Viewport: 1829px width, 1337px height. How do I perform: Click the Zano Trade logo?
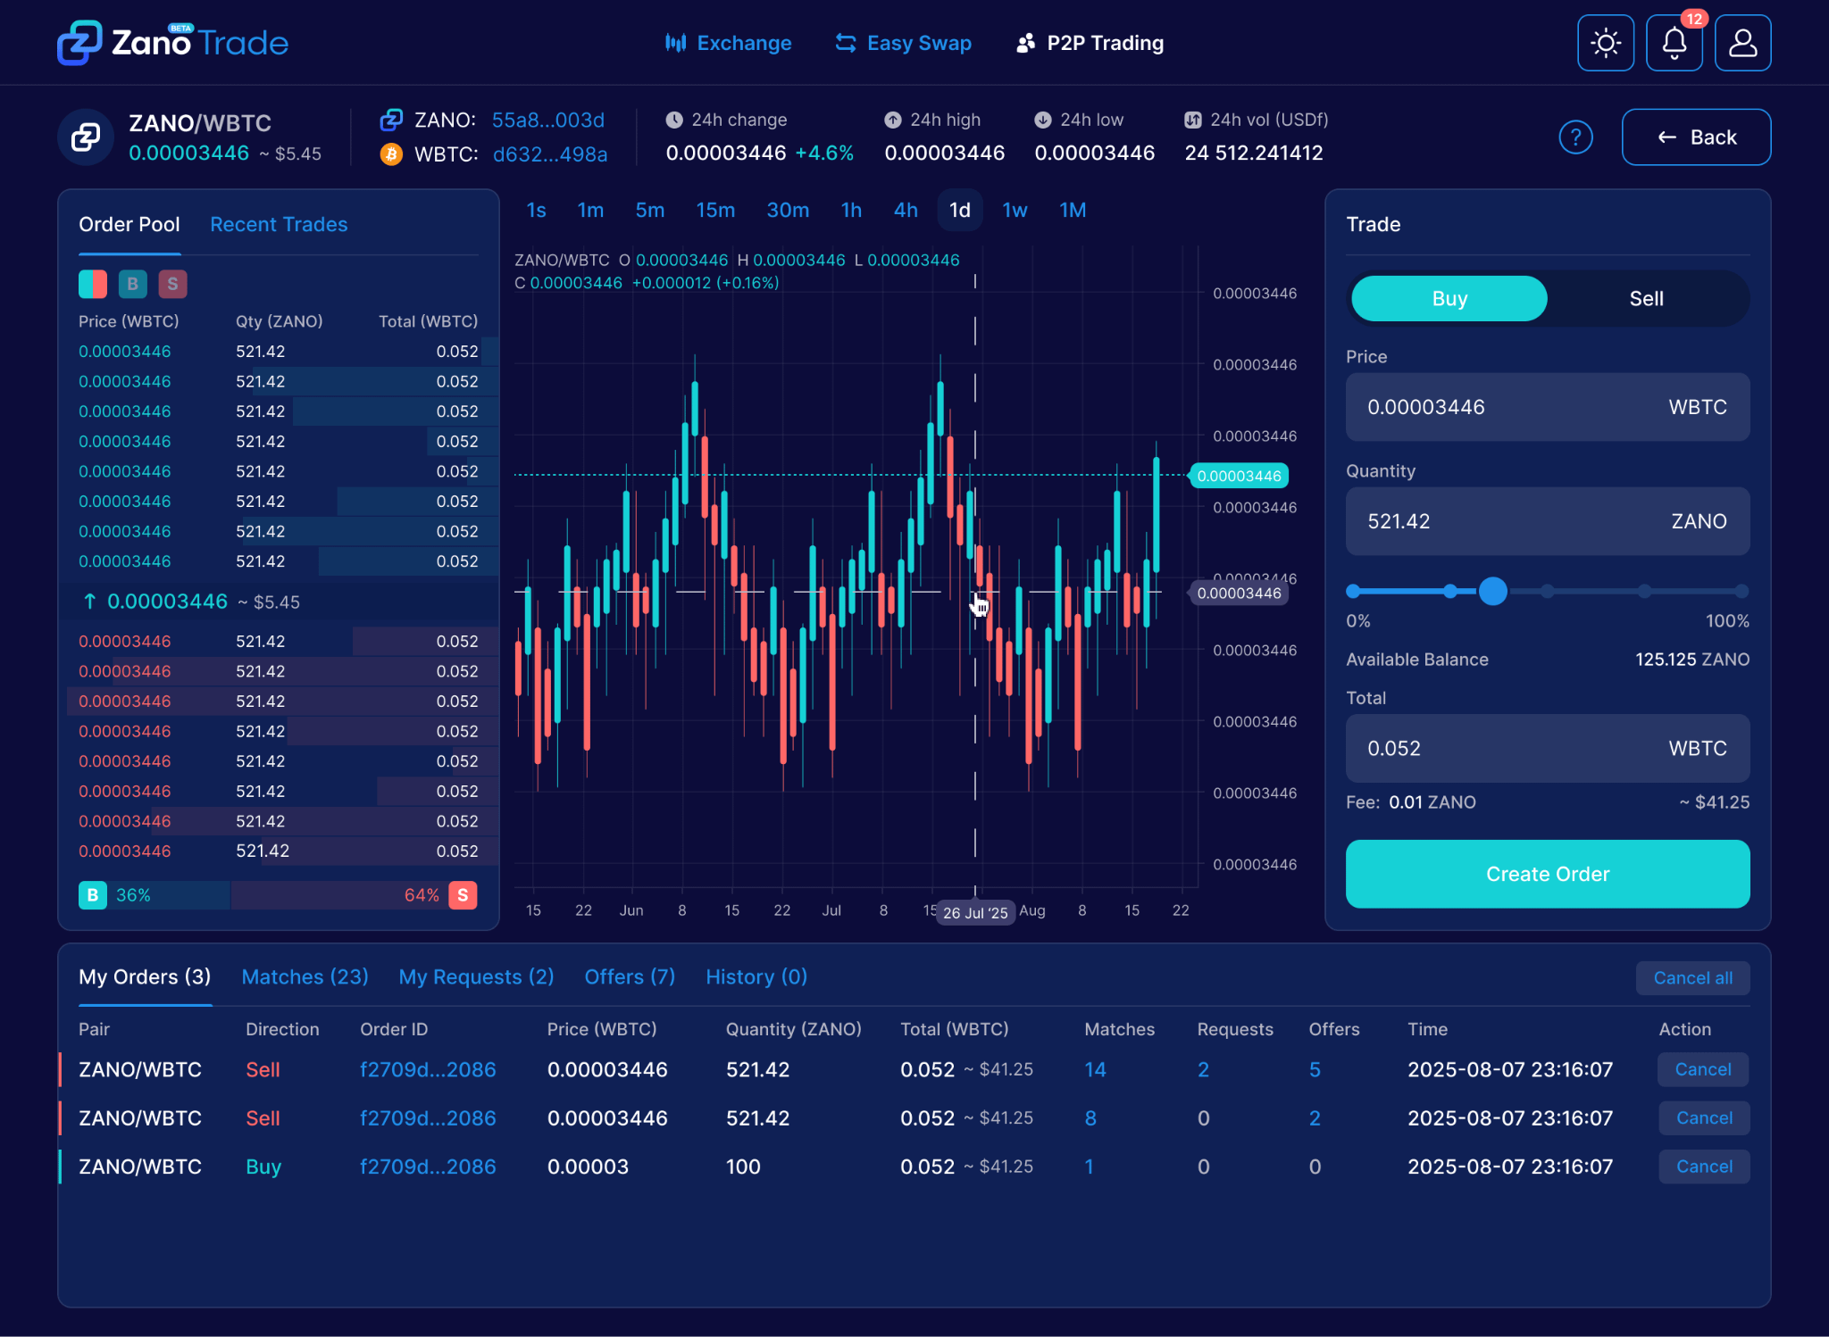pos(172,43)
